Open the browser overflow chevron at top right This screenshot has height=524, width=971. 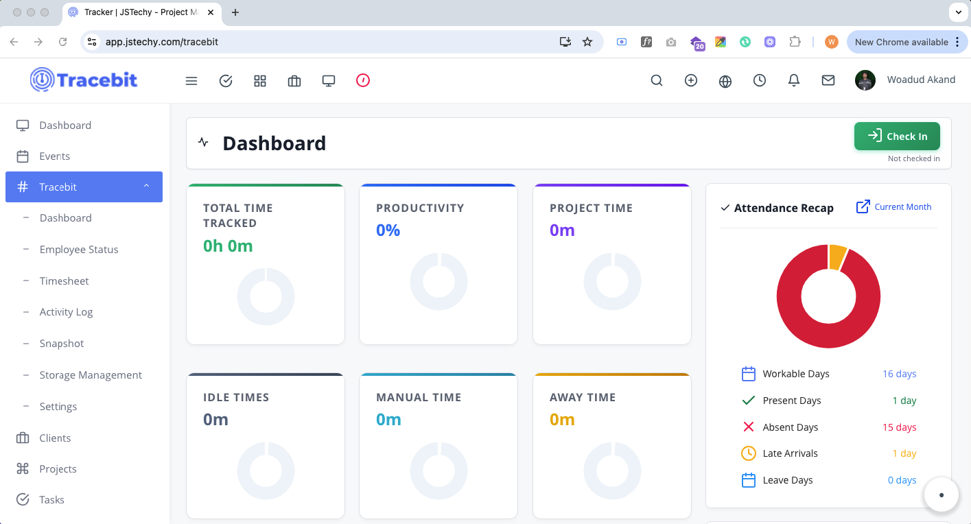[x=959, y=12]
